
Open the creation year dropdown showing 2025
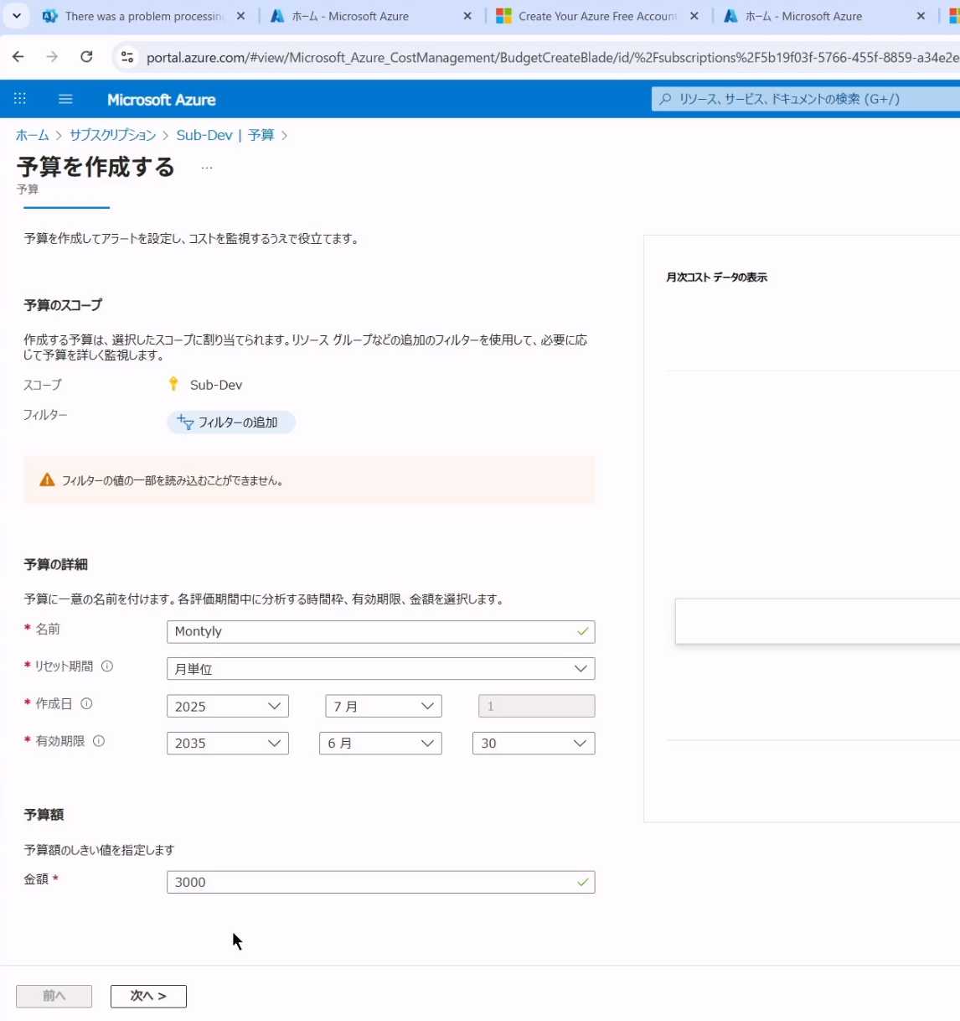pos(227,707)
